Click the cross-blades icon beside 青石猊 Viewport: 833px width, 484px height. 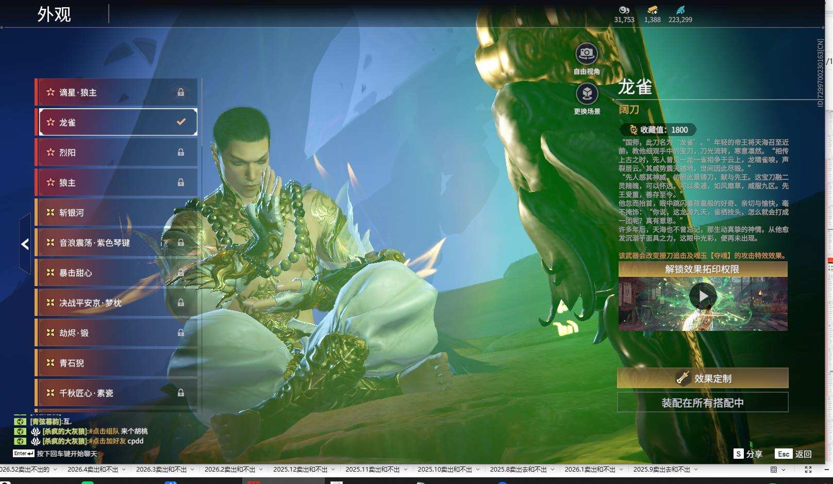click(x=51, y=363)
